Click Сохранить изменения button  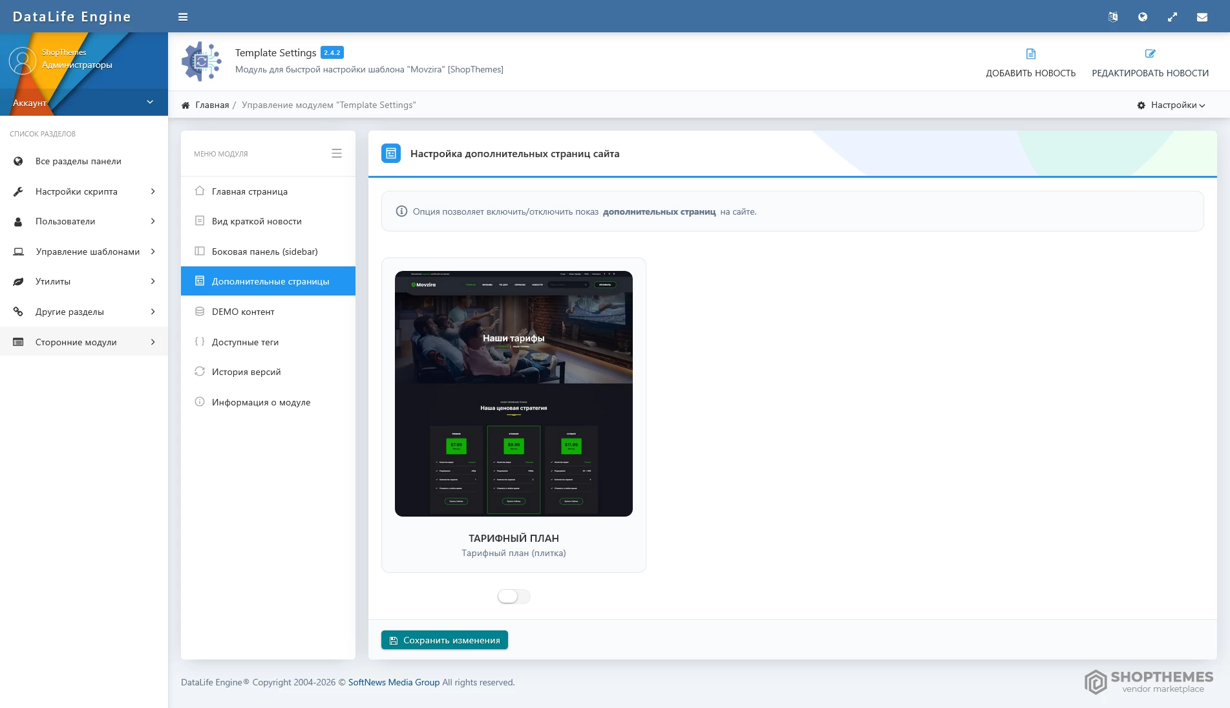[445, 640]
